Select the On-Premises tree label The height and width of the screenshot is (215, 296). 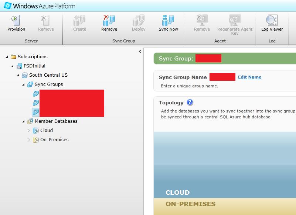54,140
